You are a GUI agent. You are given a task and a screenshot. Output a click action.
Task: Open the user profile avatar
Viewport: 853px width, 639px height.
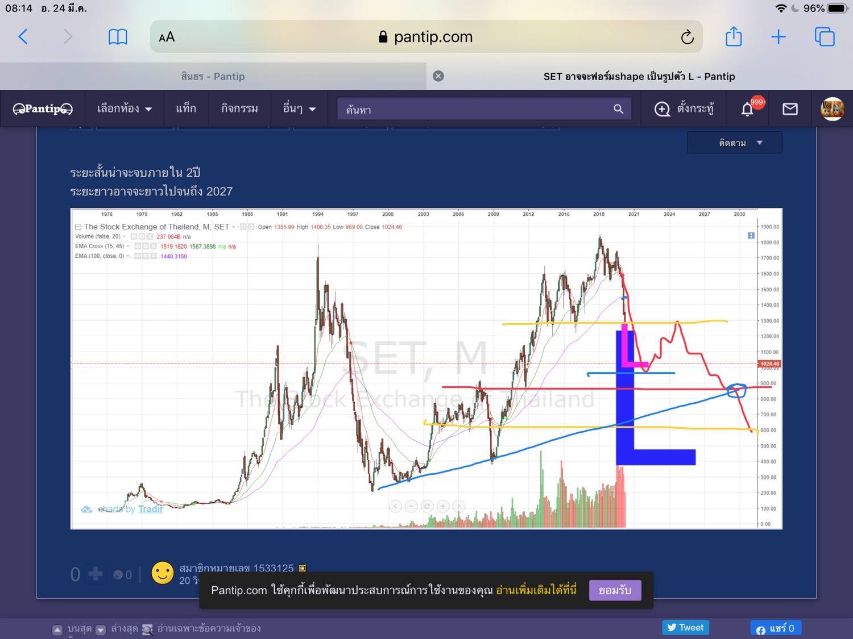point(832,108)
